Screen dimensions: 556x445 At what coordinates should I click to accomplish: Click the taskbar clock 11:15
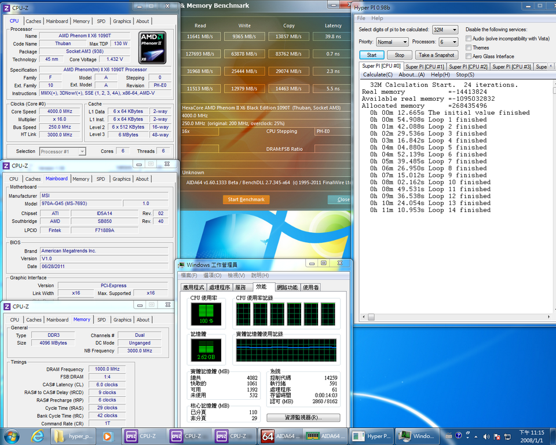pyautogui.click(x=531, y=436)
